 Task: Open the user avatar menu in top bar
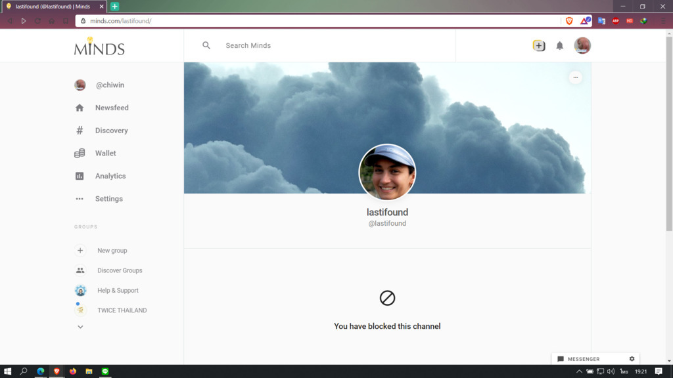582,45
